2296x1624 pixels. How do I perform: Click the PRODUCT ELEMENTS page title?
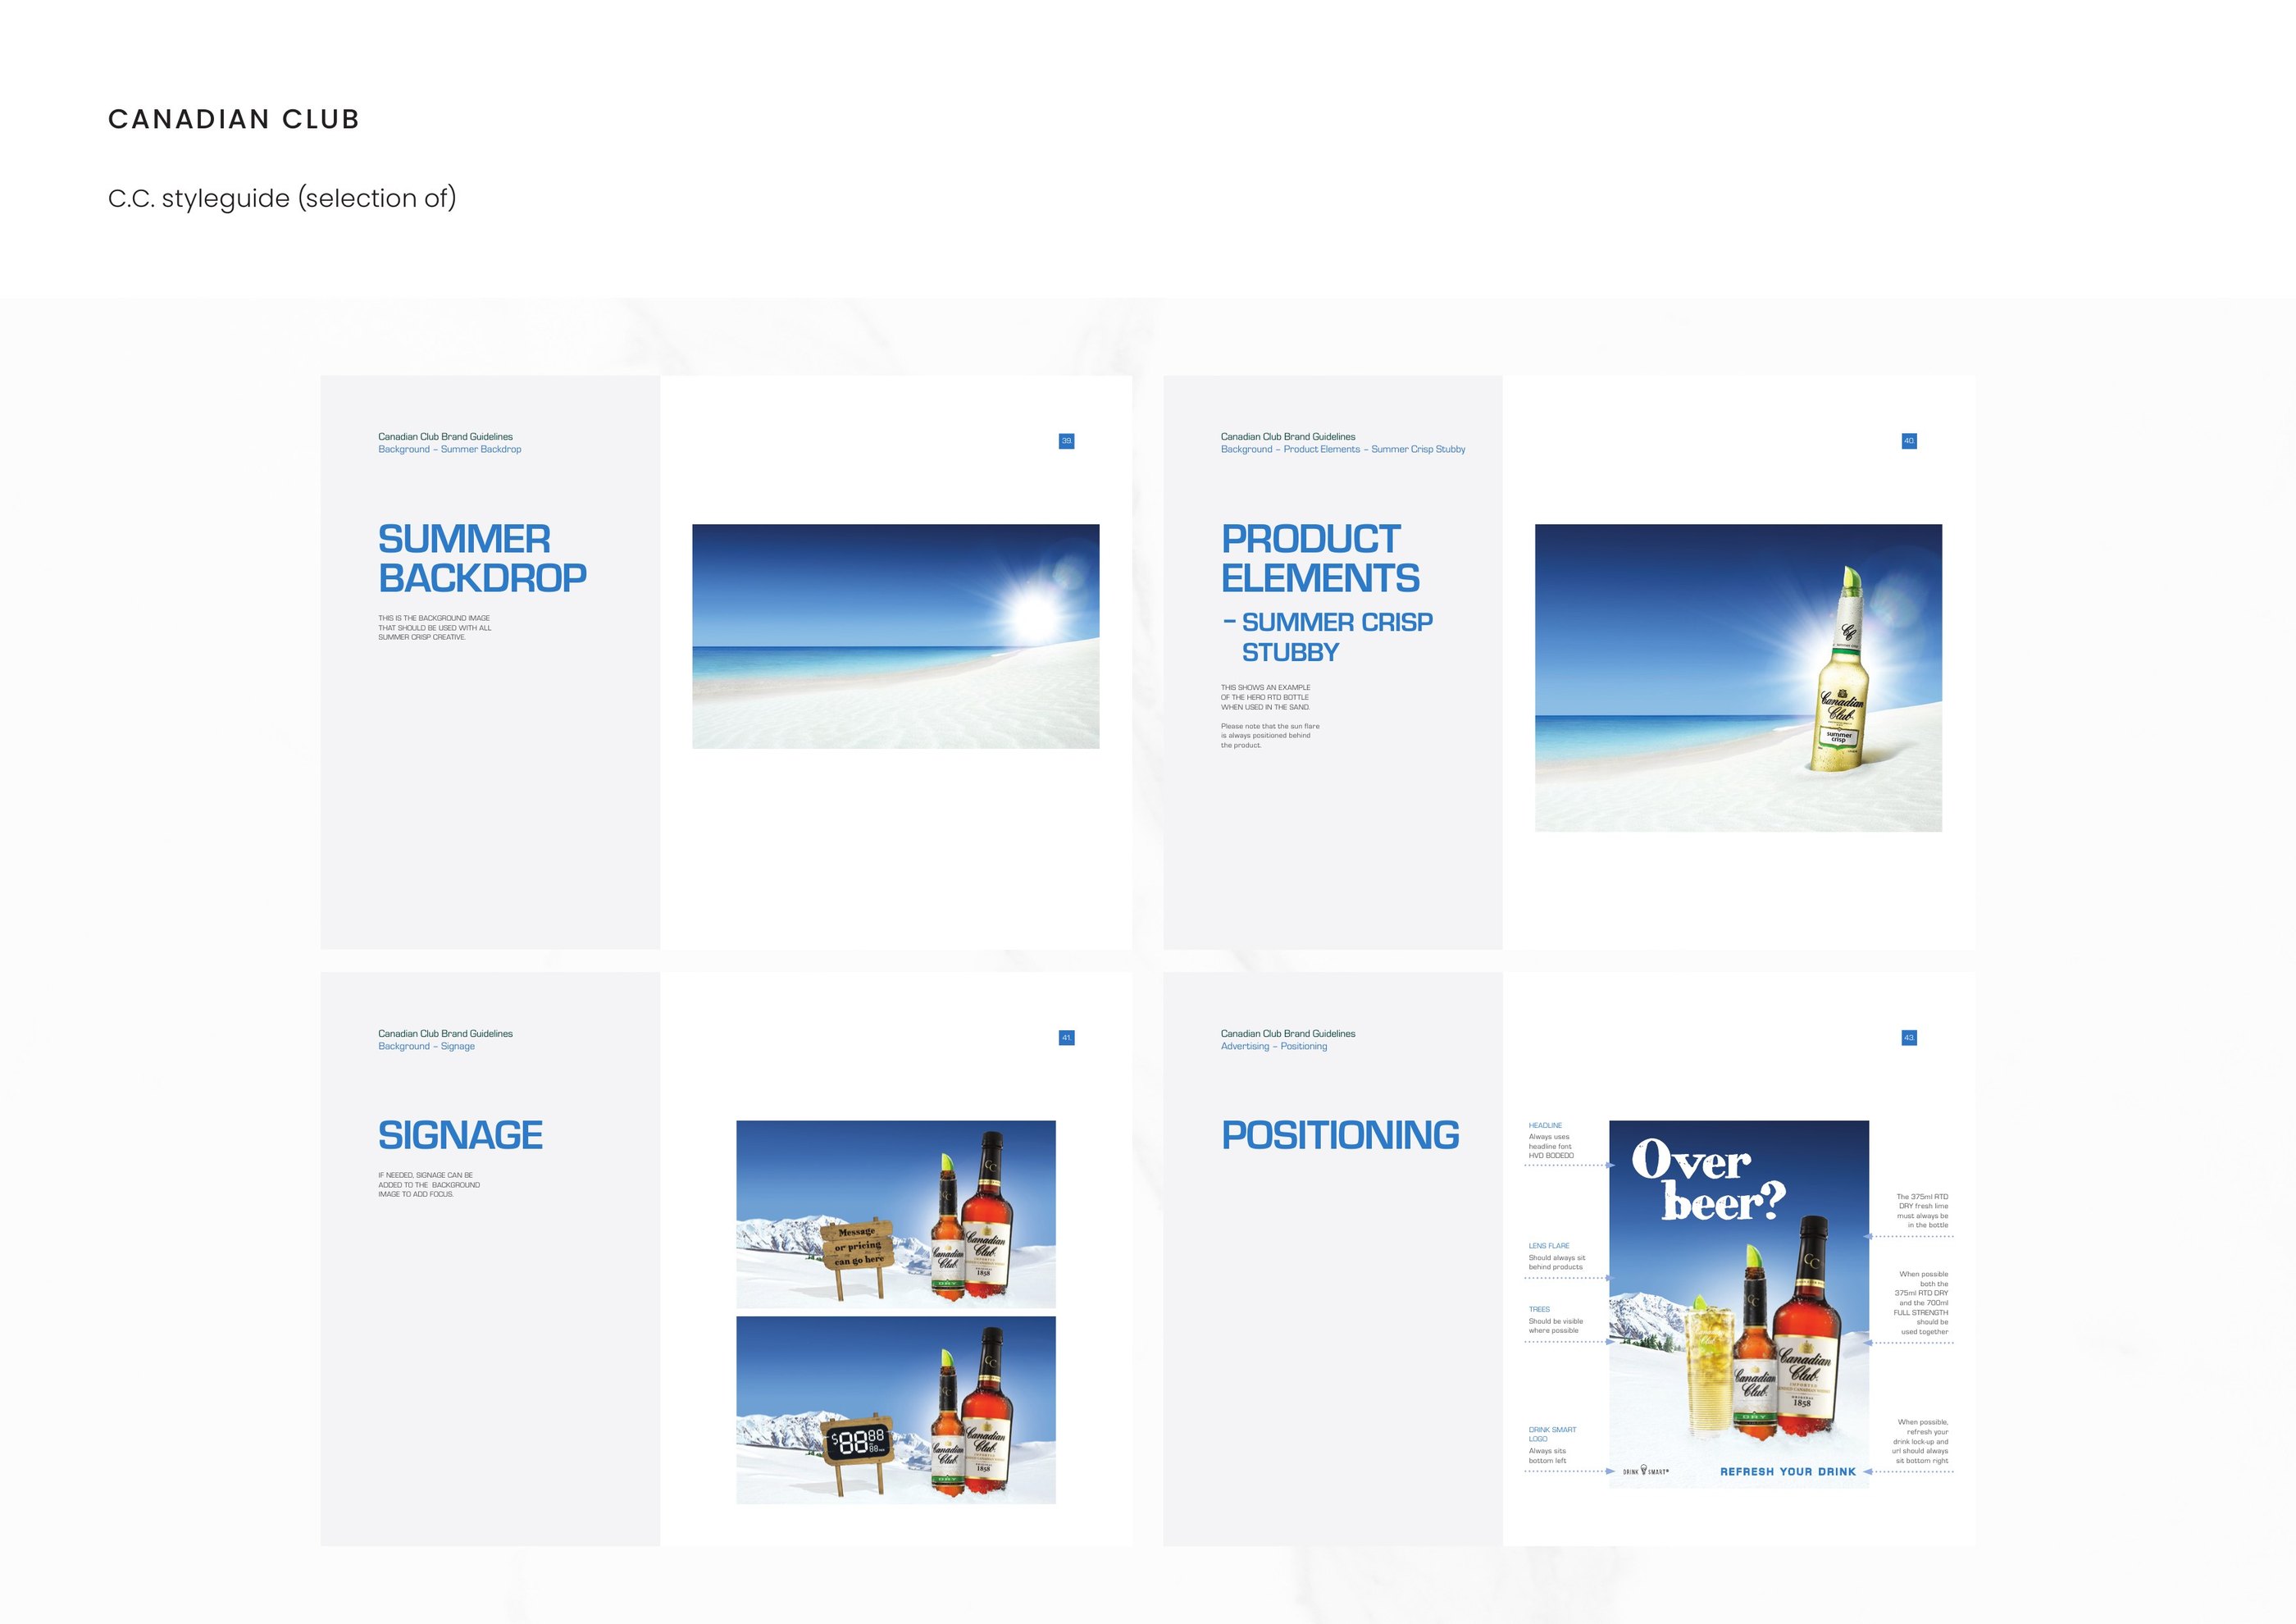(1319, 558)
